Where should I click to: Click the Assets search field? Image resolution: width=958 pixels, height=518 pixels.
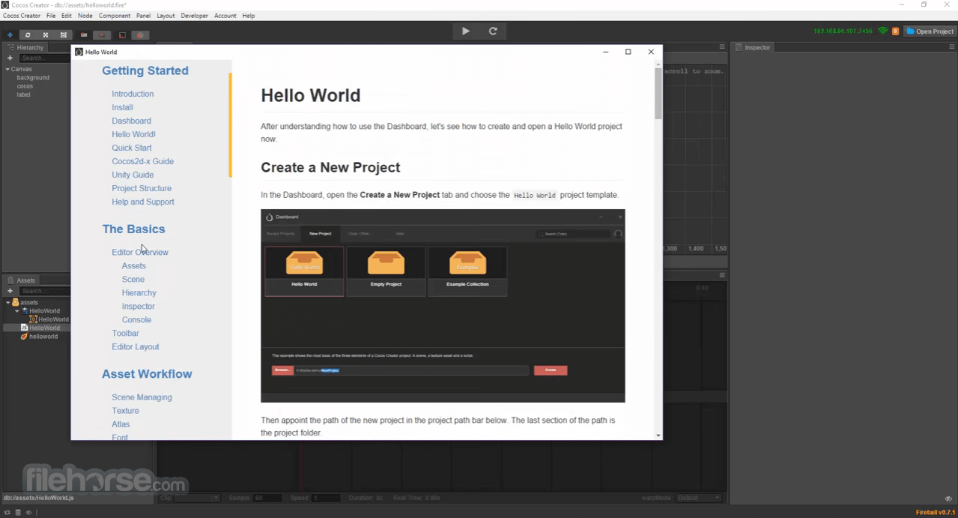tap(45, 291)
